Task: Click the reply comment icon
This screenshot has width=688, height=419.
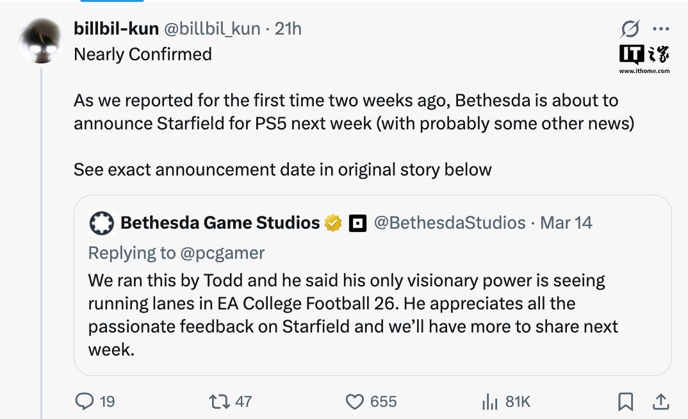Action: coord(85,402)
